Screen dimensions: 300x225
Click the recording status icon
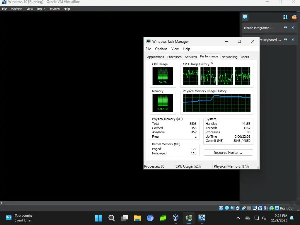pos(260,208)
